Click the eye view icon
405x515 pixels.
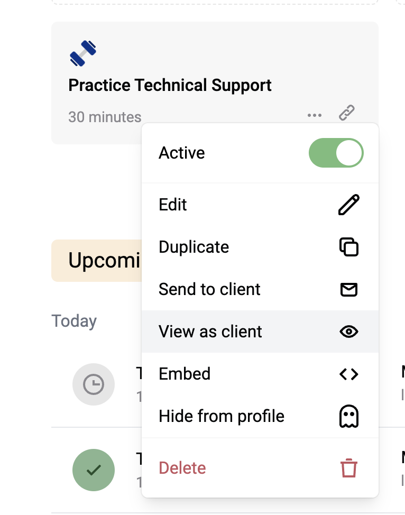click(349, 332)
